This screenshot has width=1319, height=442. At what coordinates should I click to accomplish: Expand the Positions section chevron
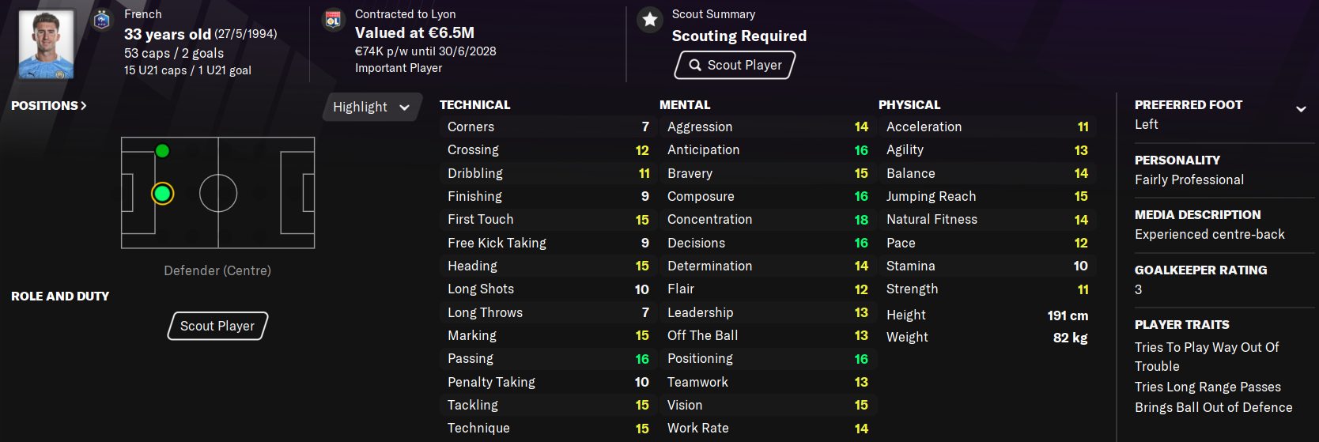click(83, 105)
